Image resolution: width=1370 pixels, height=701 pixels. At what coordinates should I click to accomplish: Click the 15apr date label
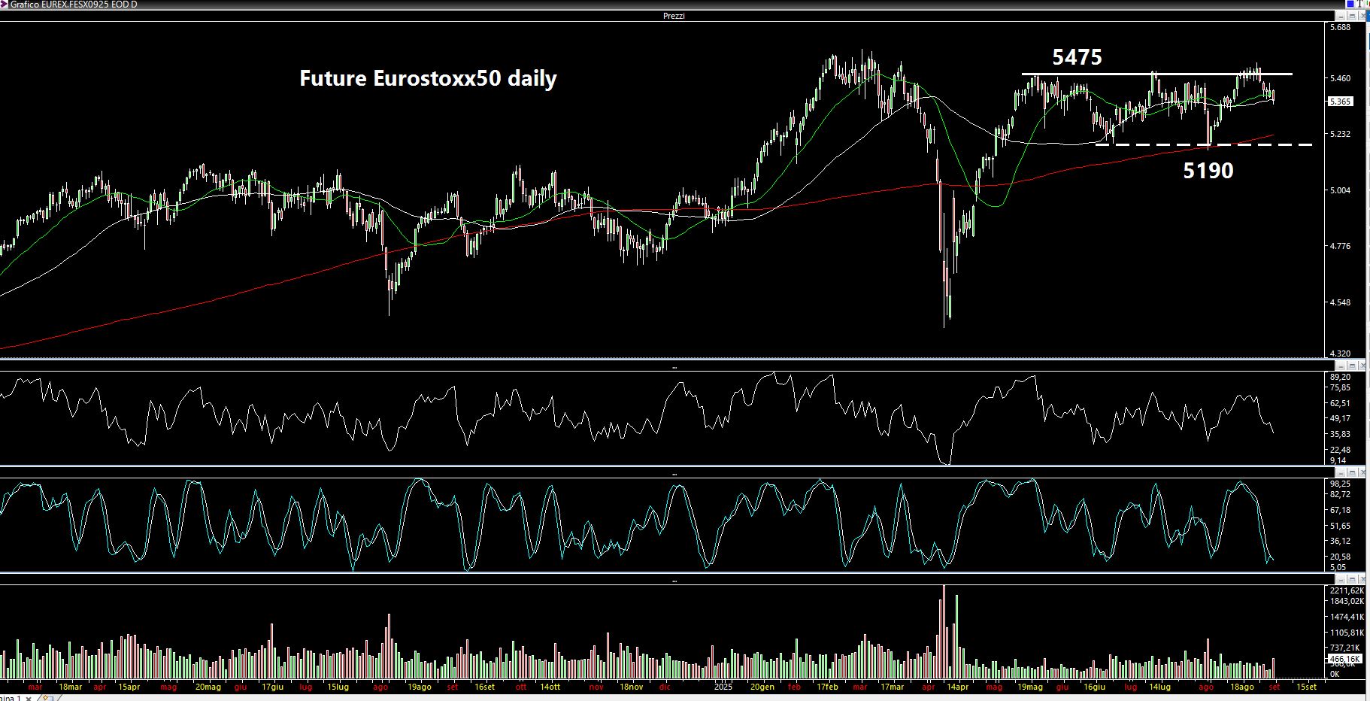coord(129,687)
